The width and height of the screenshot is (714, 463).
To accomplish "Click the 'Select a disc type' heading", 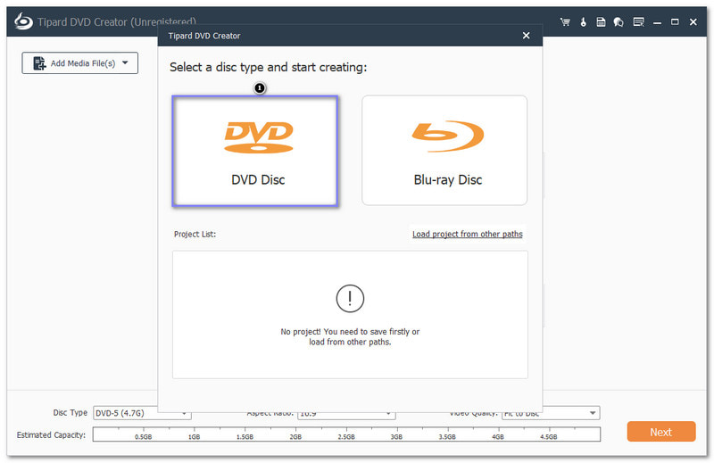I will point(269,68).
